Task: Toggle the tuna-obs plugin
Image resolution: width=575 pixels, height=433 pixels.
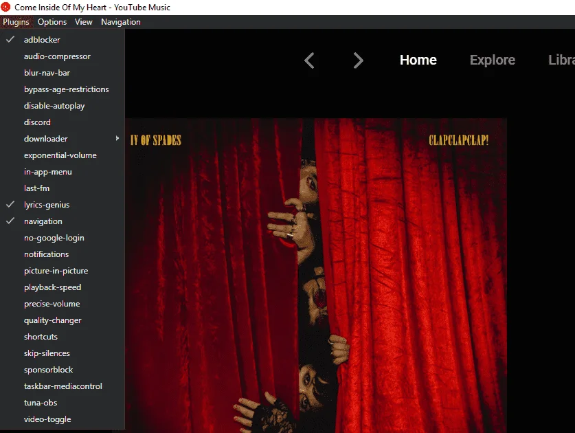Action: (x=63, y=403)
